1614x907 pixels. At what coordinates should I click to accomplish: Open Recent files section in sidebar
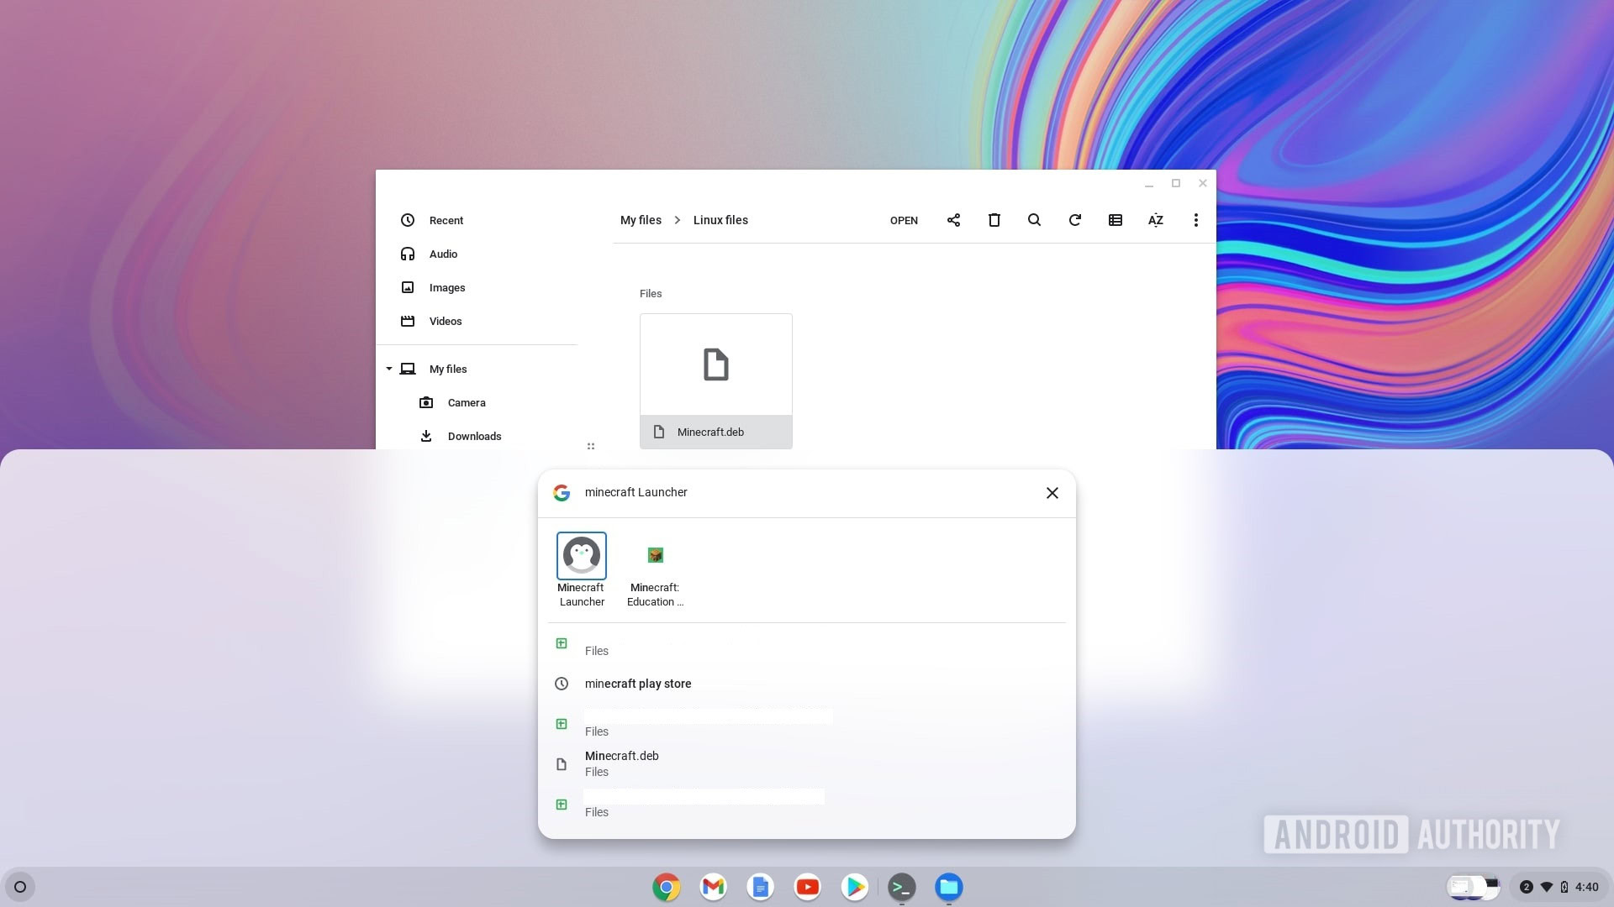(x=446, y=219)
